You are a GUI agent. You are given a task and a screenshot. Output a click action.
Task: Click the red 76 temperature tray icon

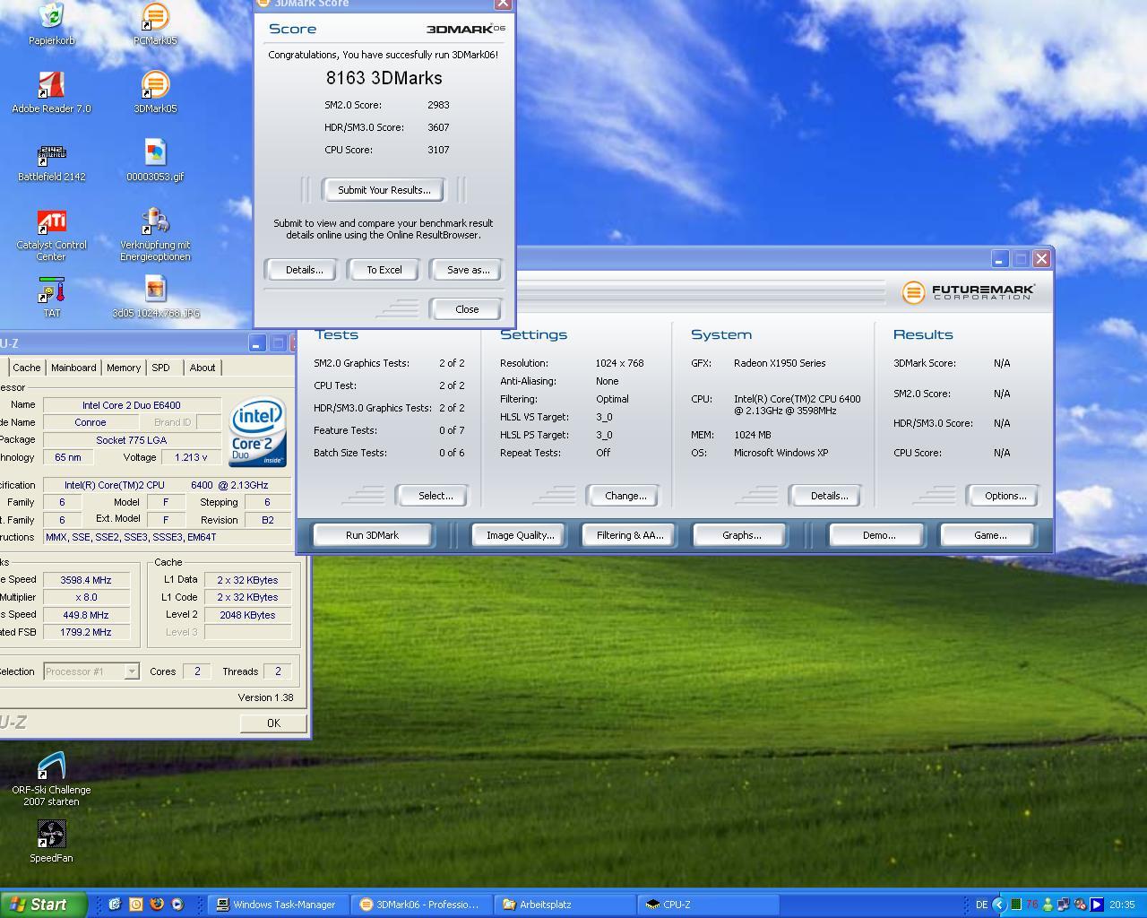(x=1031, y=905)
